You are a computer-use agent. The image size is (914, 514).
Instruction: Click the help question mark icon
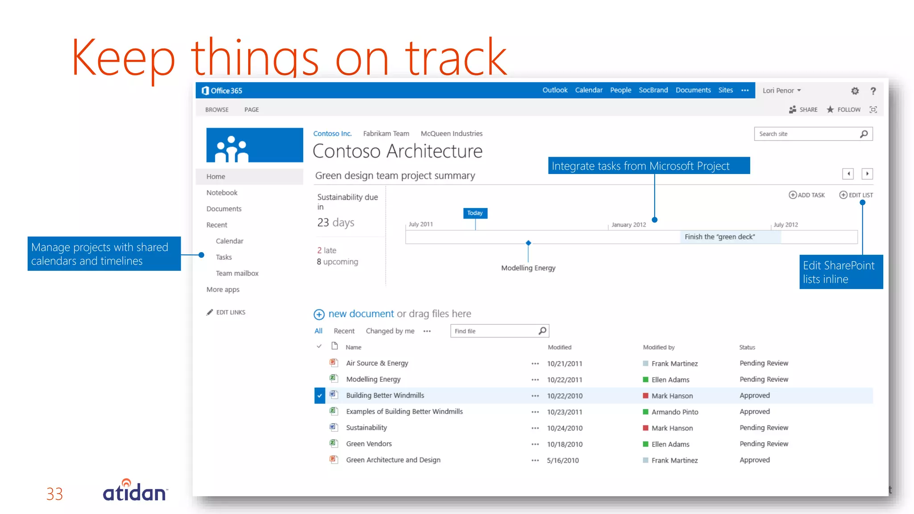point(873,91)
